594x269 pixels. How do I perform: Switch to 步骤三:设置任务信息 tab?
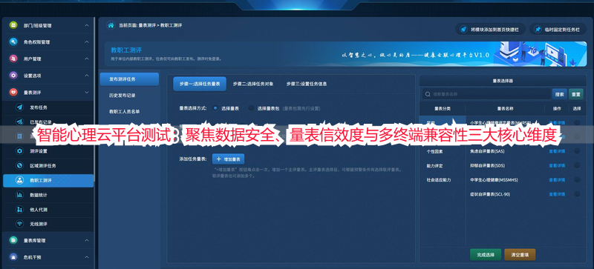pos(307,84)
